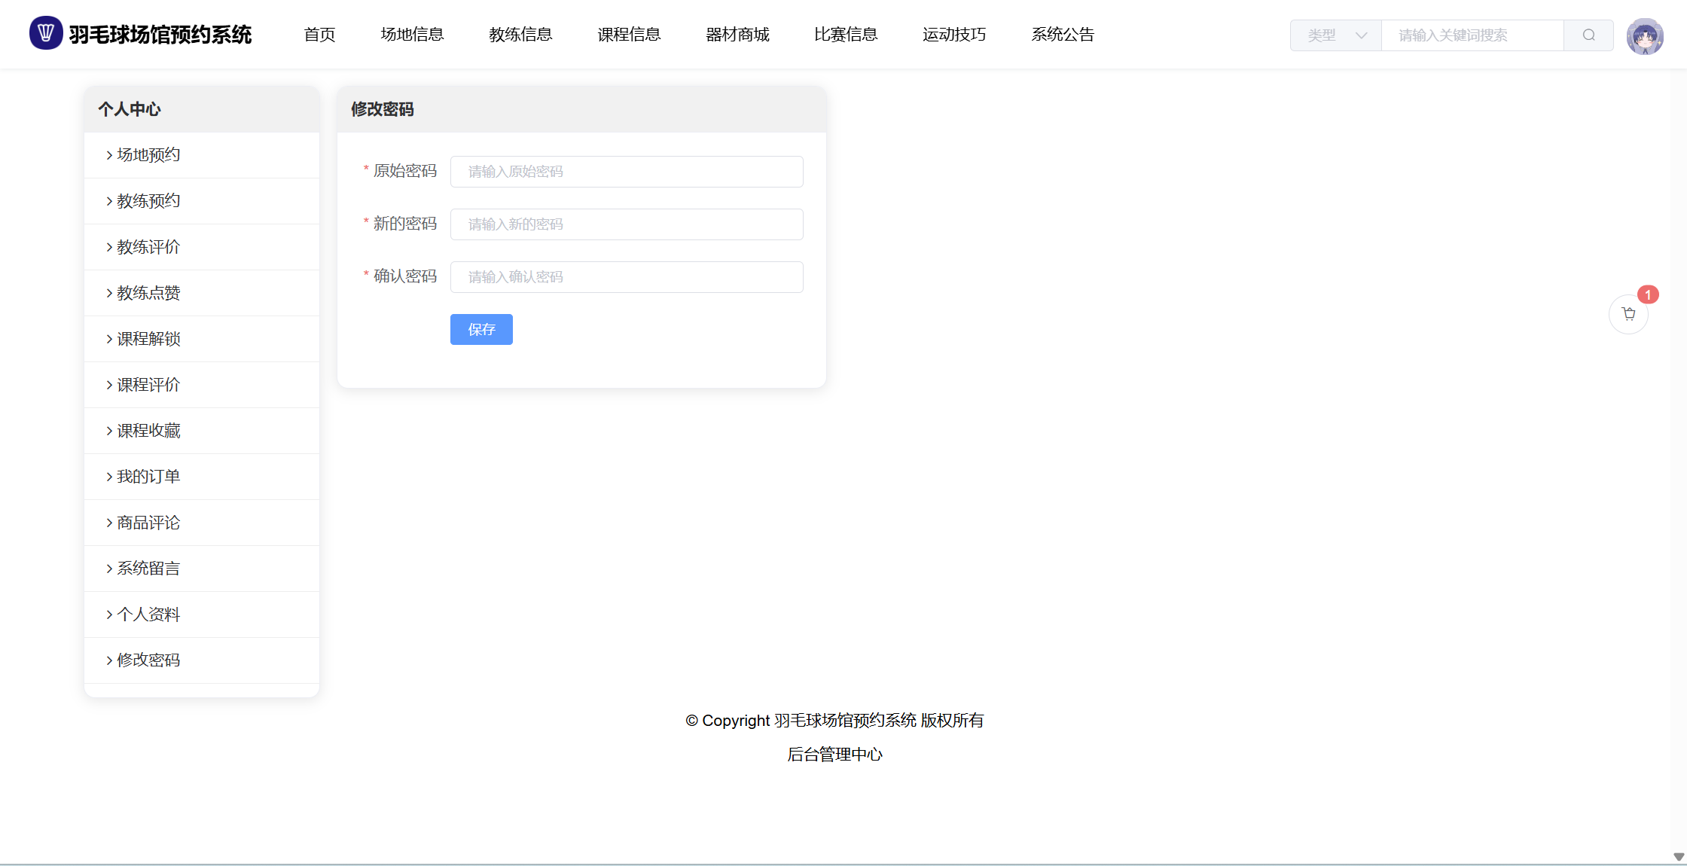Open the 器材商城 navigation item
Screen dimensions: 1687x866
coord(737,35)
